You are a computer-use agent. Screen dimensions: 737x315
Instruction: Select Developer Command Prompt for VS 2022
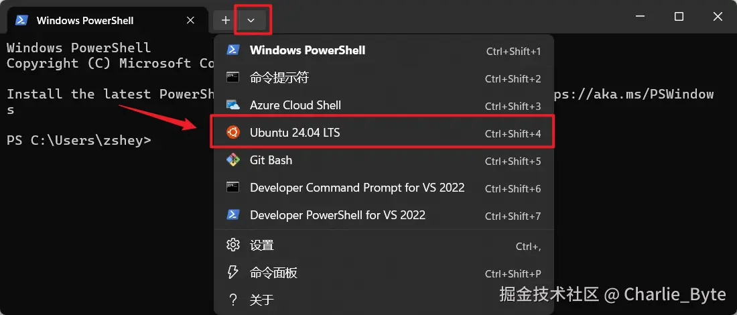383,188
